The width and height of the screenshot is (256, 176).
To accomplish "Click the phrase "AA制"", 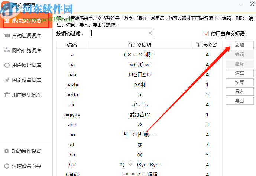I will click(140, 84).
